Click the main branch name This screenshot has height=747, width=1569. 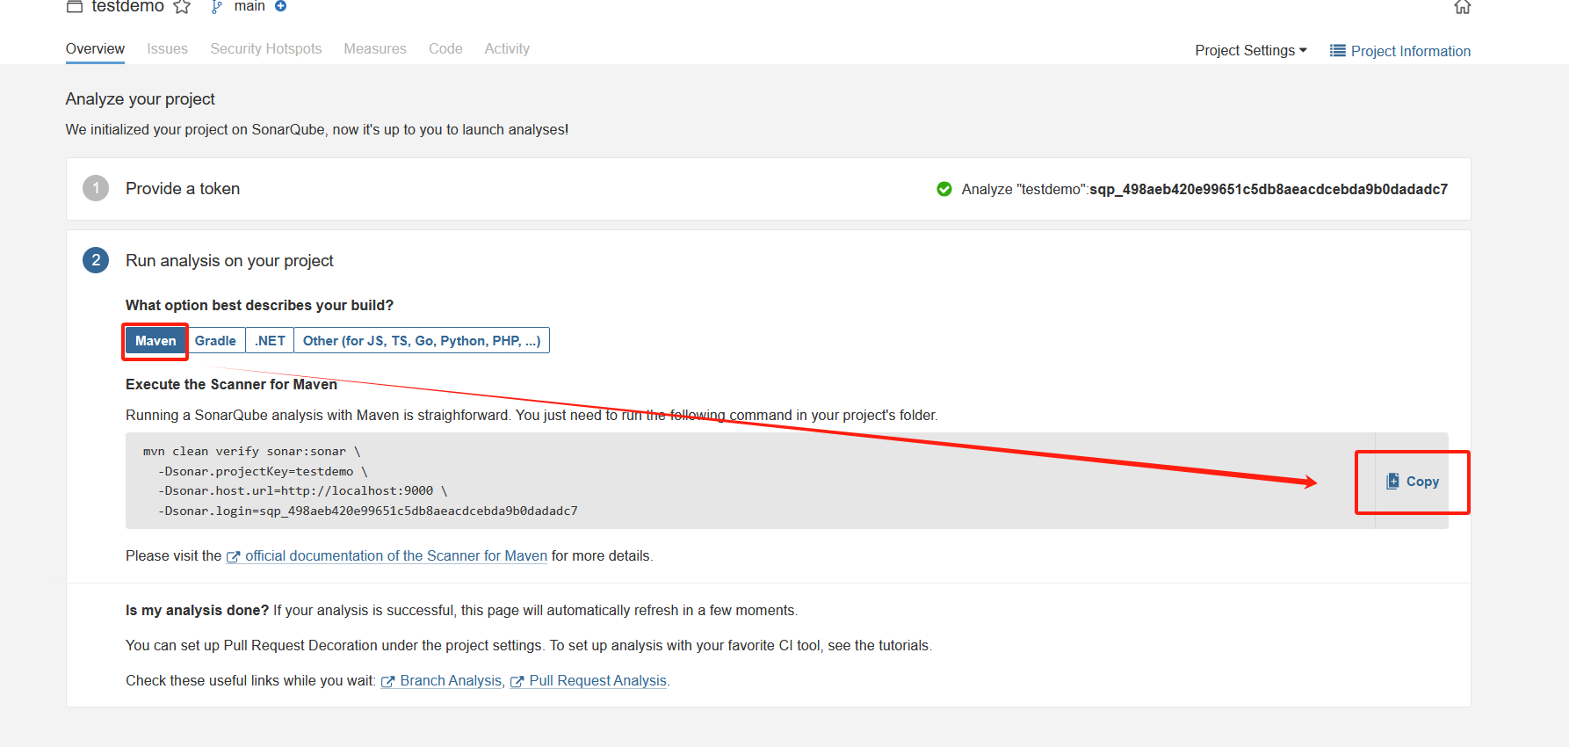click(249, 7)
